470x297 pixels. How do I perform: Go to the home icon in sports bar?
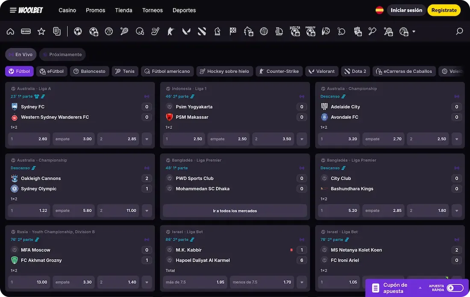(11, 31)
